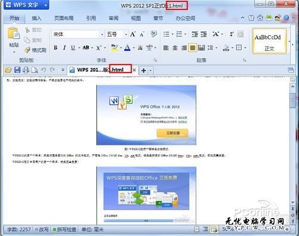Click the line spacing icon
The height and width of the screenshot is (236, 299).
[210, 48]
